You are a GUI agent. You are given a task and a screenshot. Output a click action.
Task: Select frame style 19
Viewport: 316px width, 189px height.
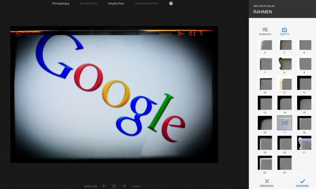pyautogui.click(x=265, y=143)
